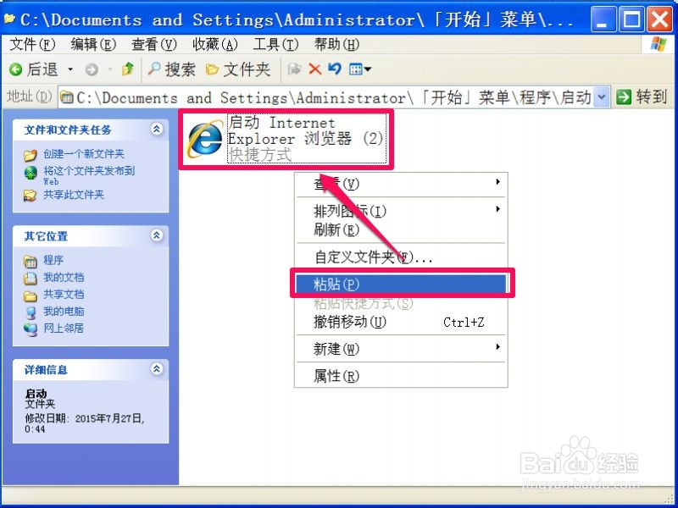
Task: Click the Go (转到) button
Action: (x=642, y=97)
